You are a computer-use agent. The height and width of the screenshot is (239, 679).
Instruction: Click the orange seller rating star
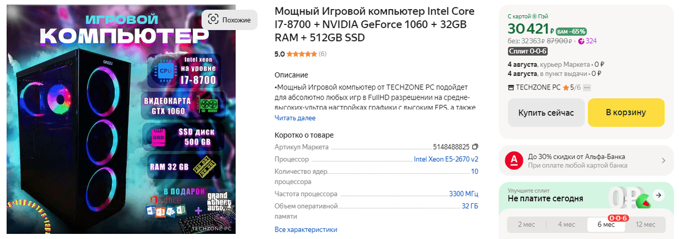pyautogui.click(x=565, y=88)
